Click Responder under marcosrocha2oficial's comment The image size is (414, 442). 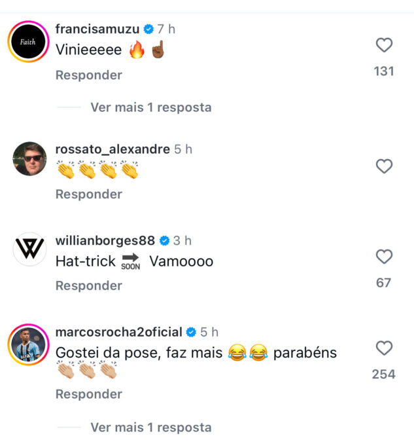point(88,394)
